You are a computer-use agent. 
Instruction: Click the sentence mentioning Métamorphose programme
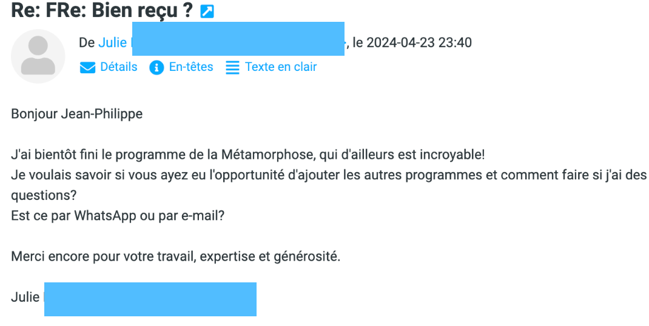point(247,155)
